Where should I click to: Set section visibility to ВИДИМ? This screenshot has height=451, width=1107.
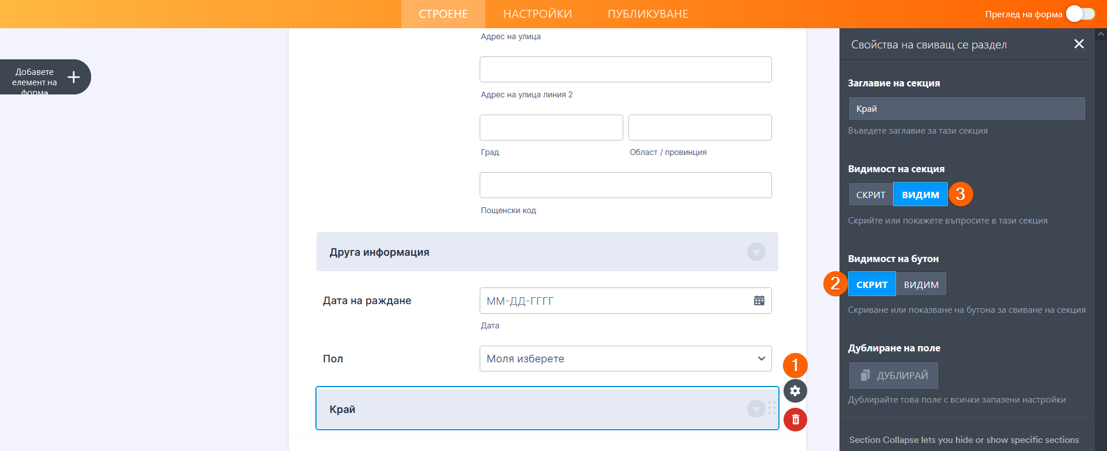click(920, 195)
